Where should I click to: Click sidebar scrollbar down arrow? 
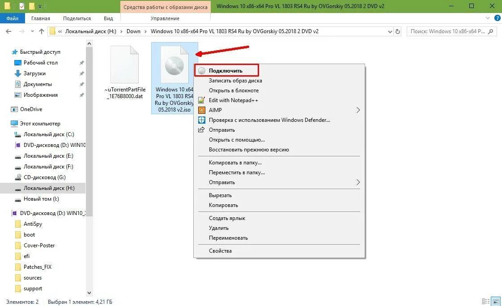tap(89, 293)
